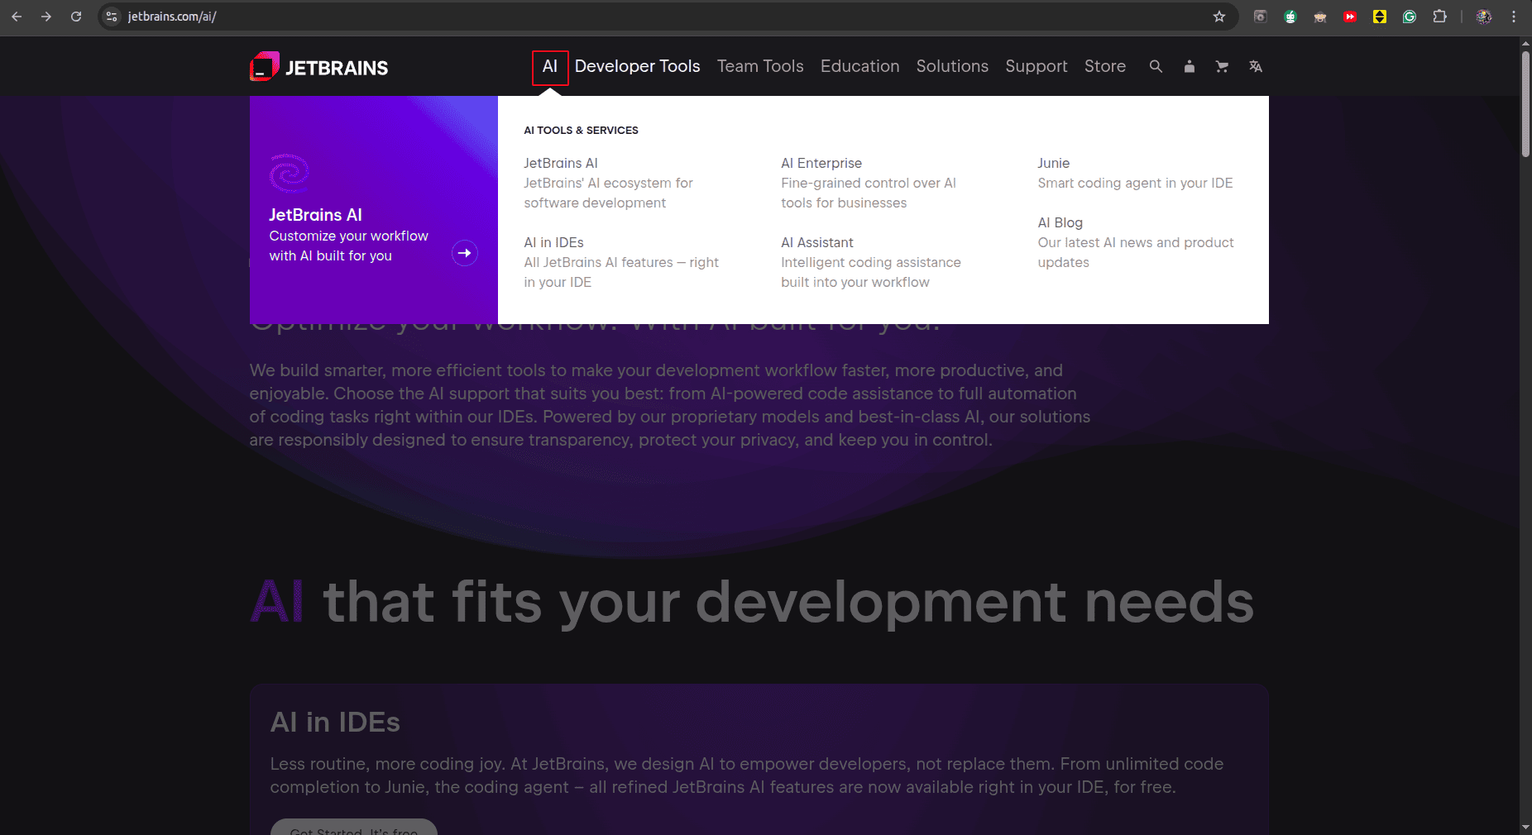The height and width of the screenshot is (835, 1532).
Task: Open the Support menu
Action: [x=1036, y=66]
